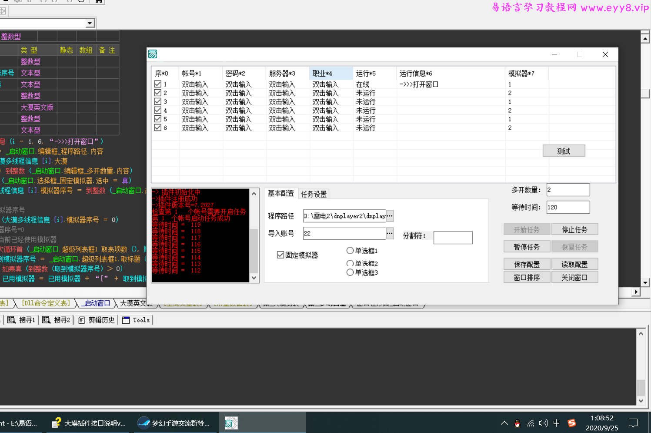Click the log panel scroll up arrow
The image size is (651, 433).
[x=254, y=193]
